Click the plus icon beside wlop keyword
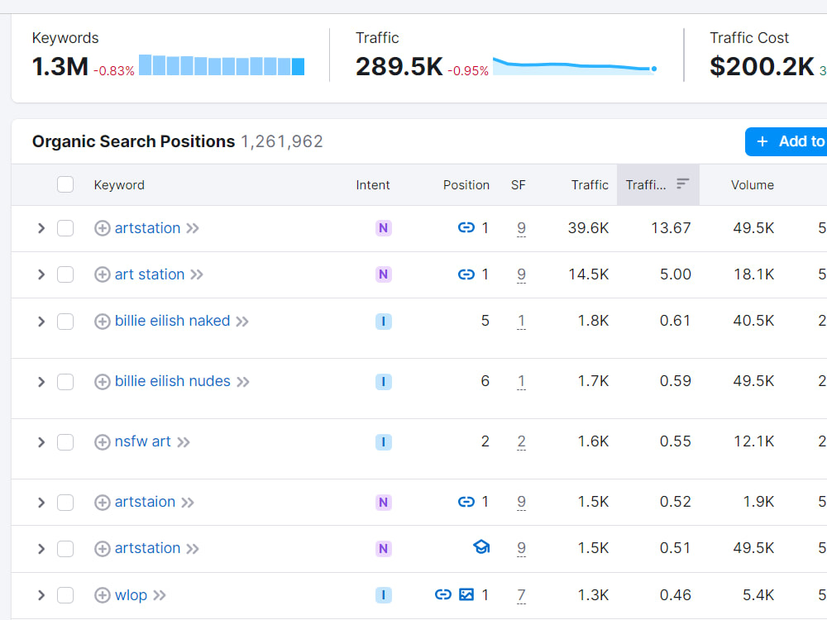 pos(103,595)
